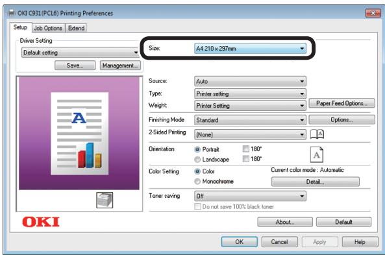Screen dimensions: 385x255
Task: Select Portrait orientation
Action: click(x=197, y=149)
